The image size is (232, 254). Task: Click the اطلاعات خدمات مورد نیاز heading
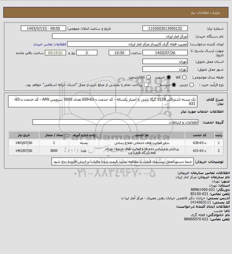click(x=202, y=112)
